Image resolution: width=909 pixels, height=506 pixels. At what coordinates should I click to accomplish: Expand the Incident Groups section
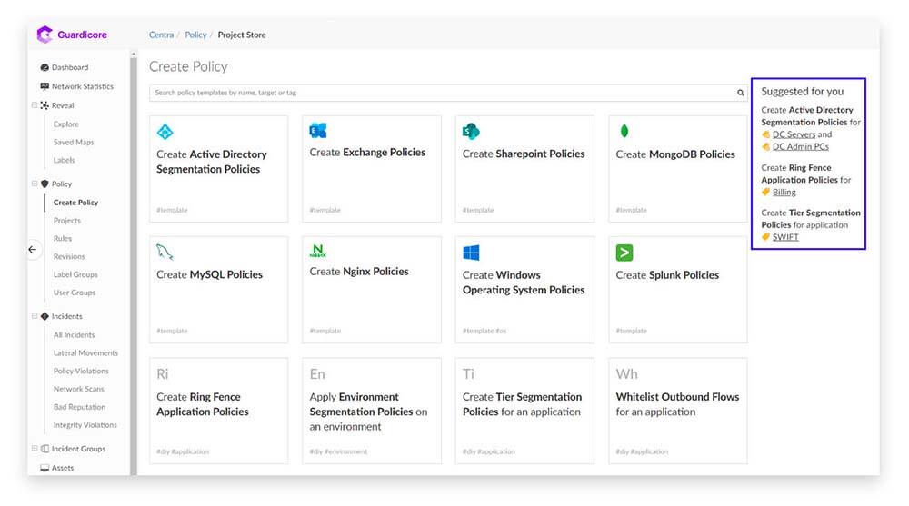pyautogui.click(x=35, y=449)
